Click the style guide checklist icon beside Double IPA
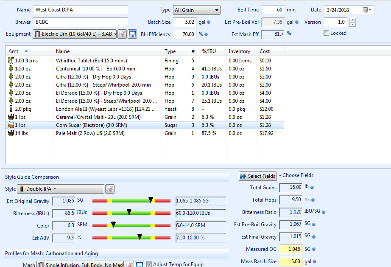Viewport: 391px width, 267px height. click(x=110, y=189)
